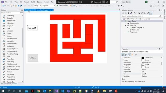Click the Toolbox search magnifier icon
The image size is (166, 93).
pyautogui.click(x=21, y=13)
